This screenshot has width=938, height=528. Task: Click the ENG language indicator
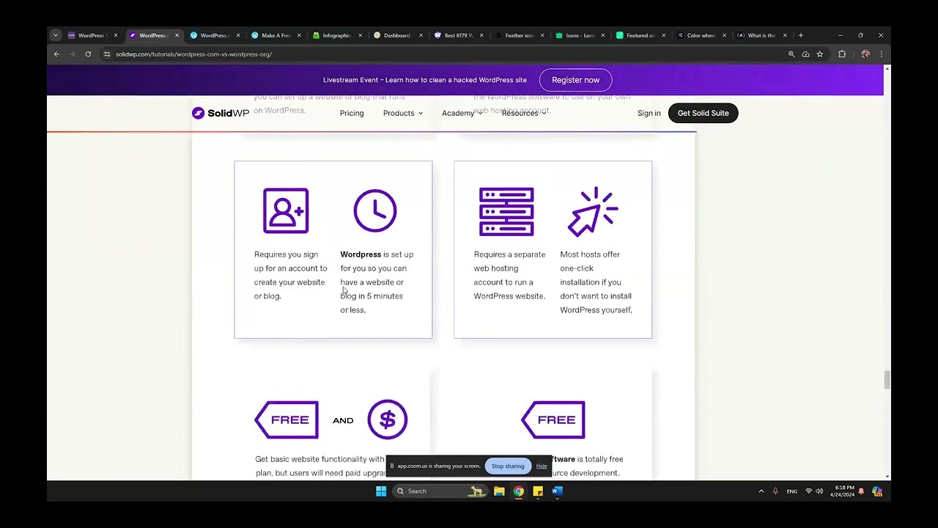(x=792, y=491)
